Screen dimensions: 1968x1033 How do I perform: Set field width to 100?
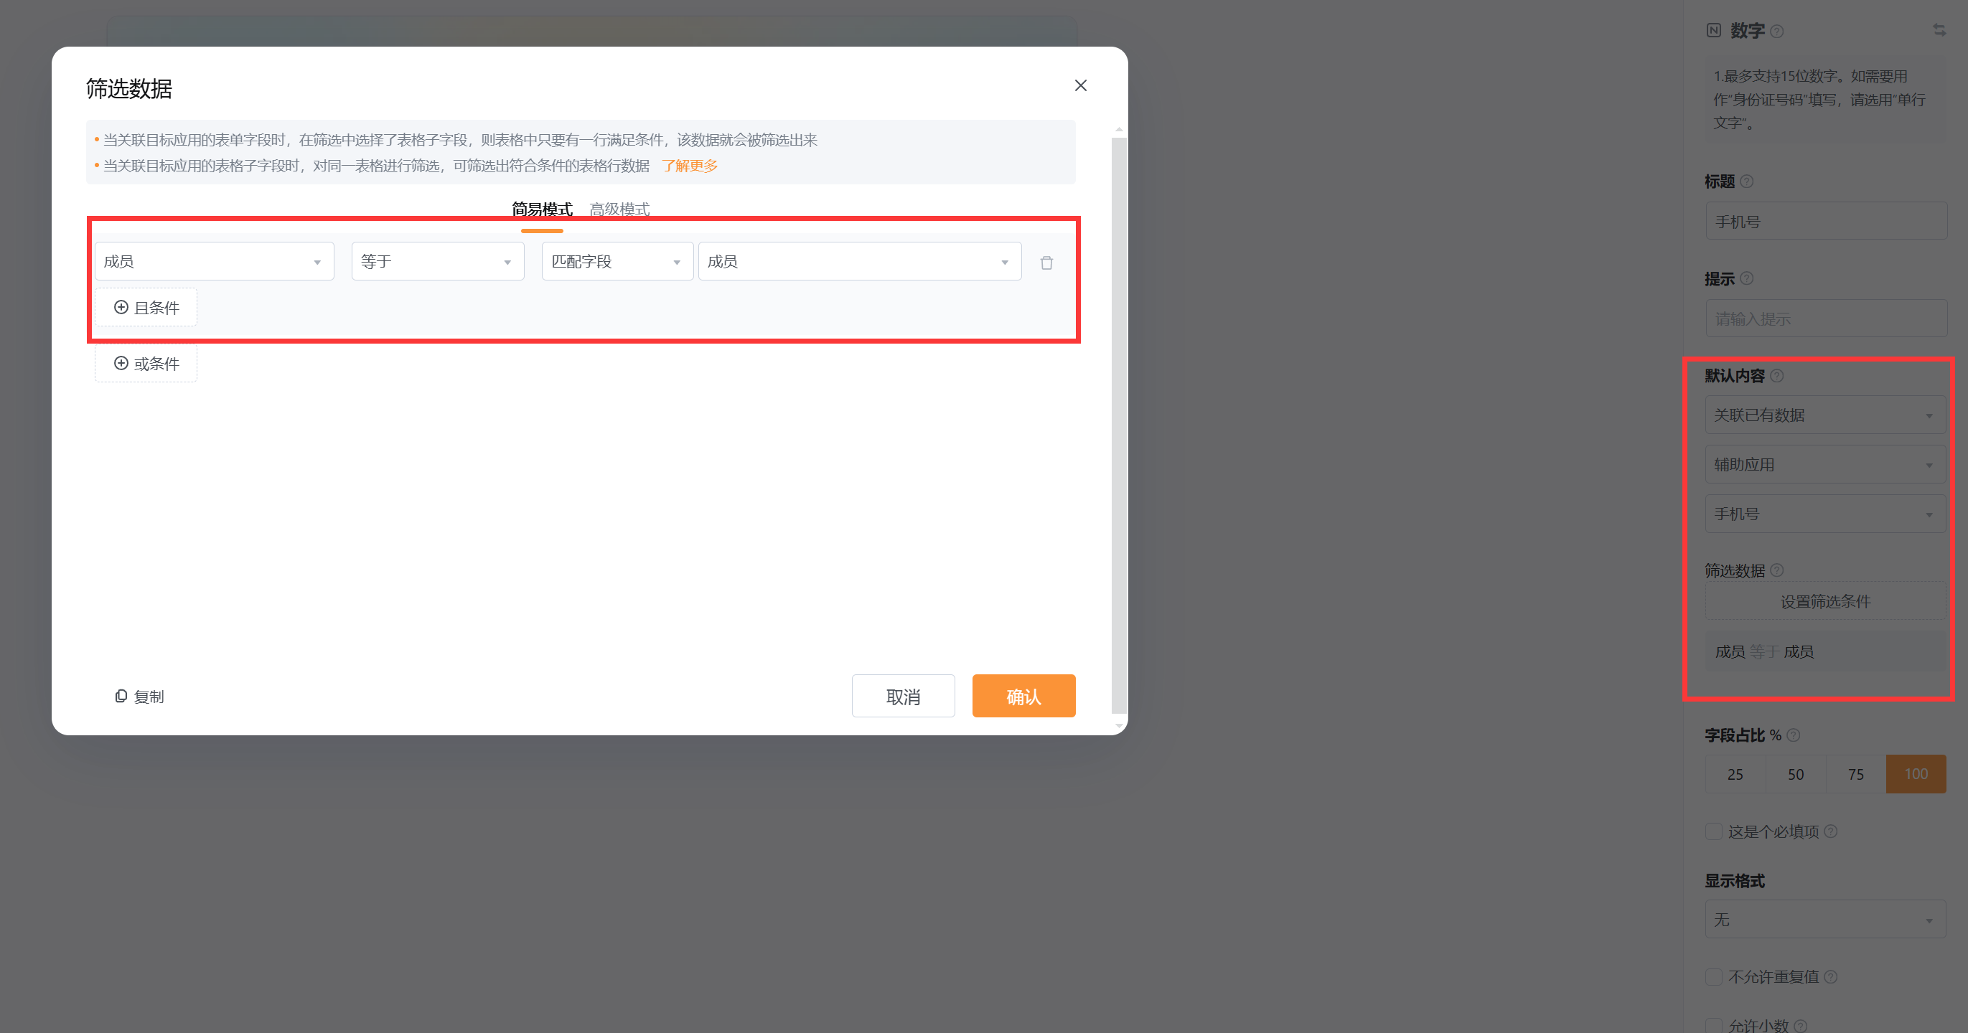tap(1916, 774)
